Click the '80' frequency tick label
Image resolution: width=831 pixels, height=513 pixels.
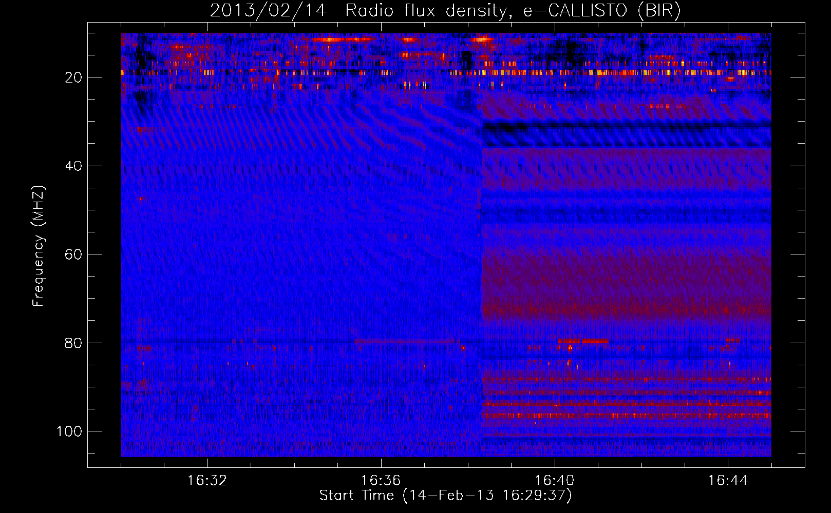[74, 343]
